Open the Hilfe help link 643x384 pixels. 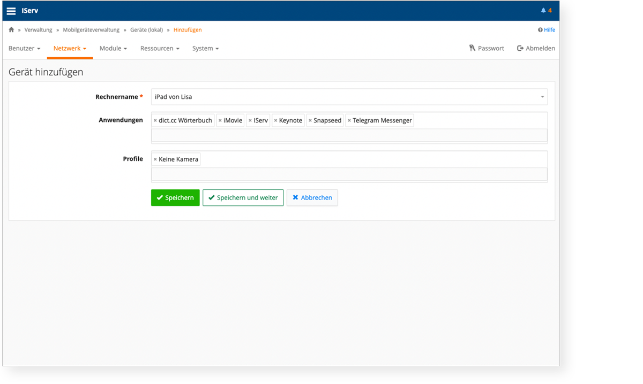click(547, 30)
